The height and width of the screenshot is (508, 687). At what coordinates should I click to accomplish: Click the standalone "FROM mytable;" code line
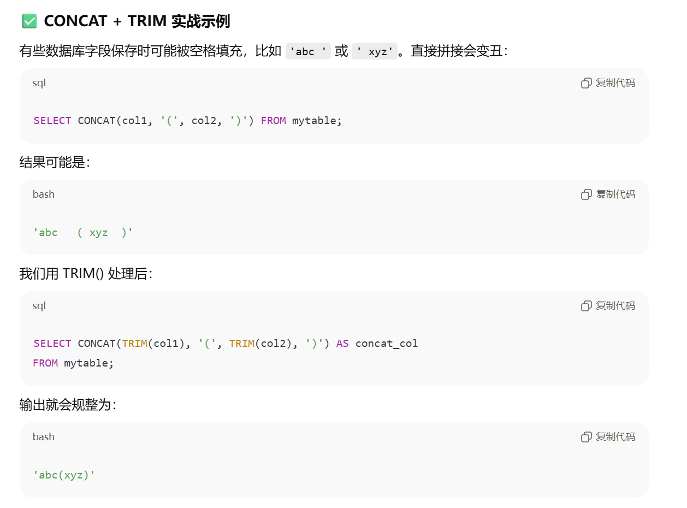pyautogui.click(x=73, y=363)
